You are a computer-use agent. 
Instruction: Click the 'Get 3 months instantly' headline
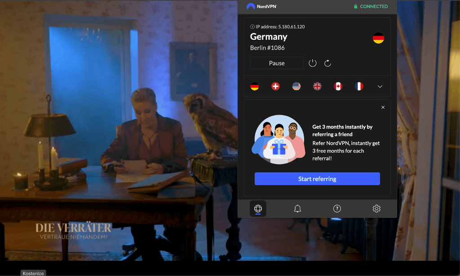tap(342, 130)
